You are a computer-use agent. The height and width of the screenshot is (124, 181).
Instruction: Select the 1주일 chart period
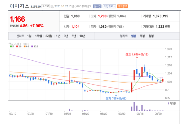[x=38, y=36]
